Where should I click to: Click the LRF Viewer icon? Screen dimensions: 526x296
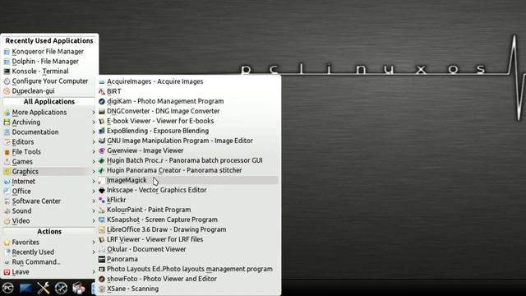pos(102,239)
